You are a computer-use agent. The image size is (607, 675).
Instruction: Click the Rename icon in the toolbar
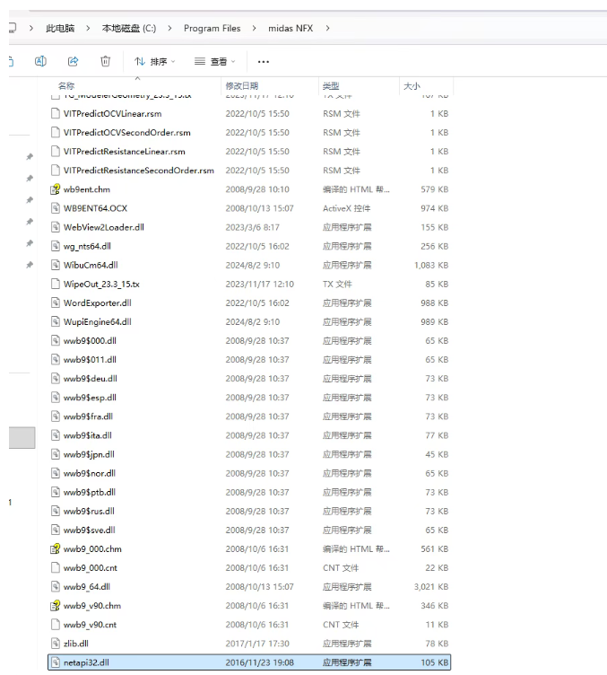coord(40,62)
